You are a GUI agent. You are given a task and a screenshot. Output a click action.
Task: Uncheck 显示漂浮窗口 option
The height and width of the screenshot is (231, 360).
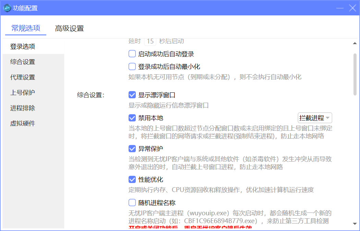[x=132, y=95]
